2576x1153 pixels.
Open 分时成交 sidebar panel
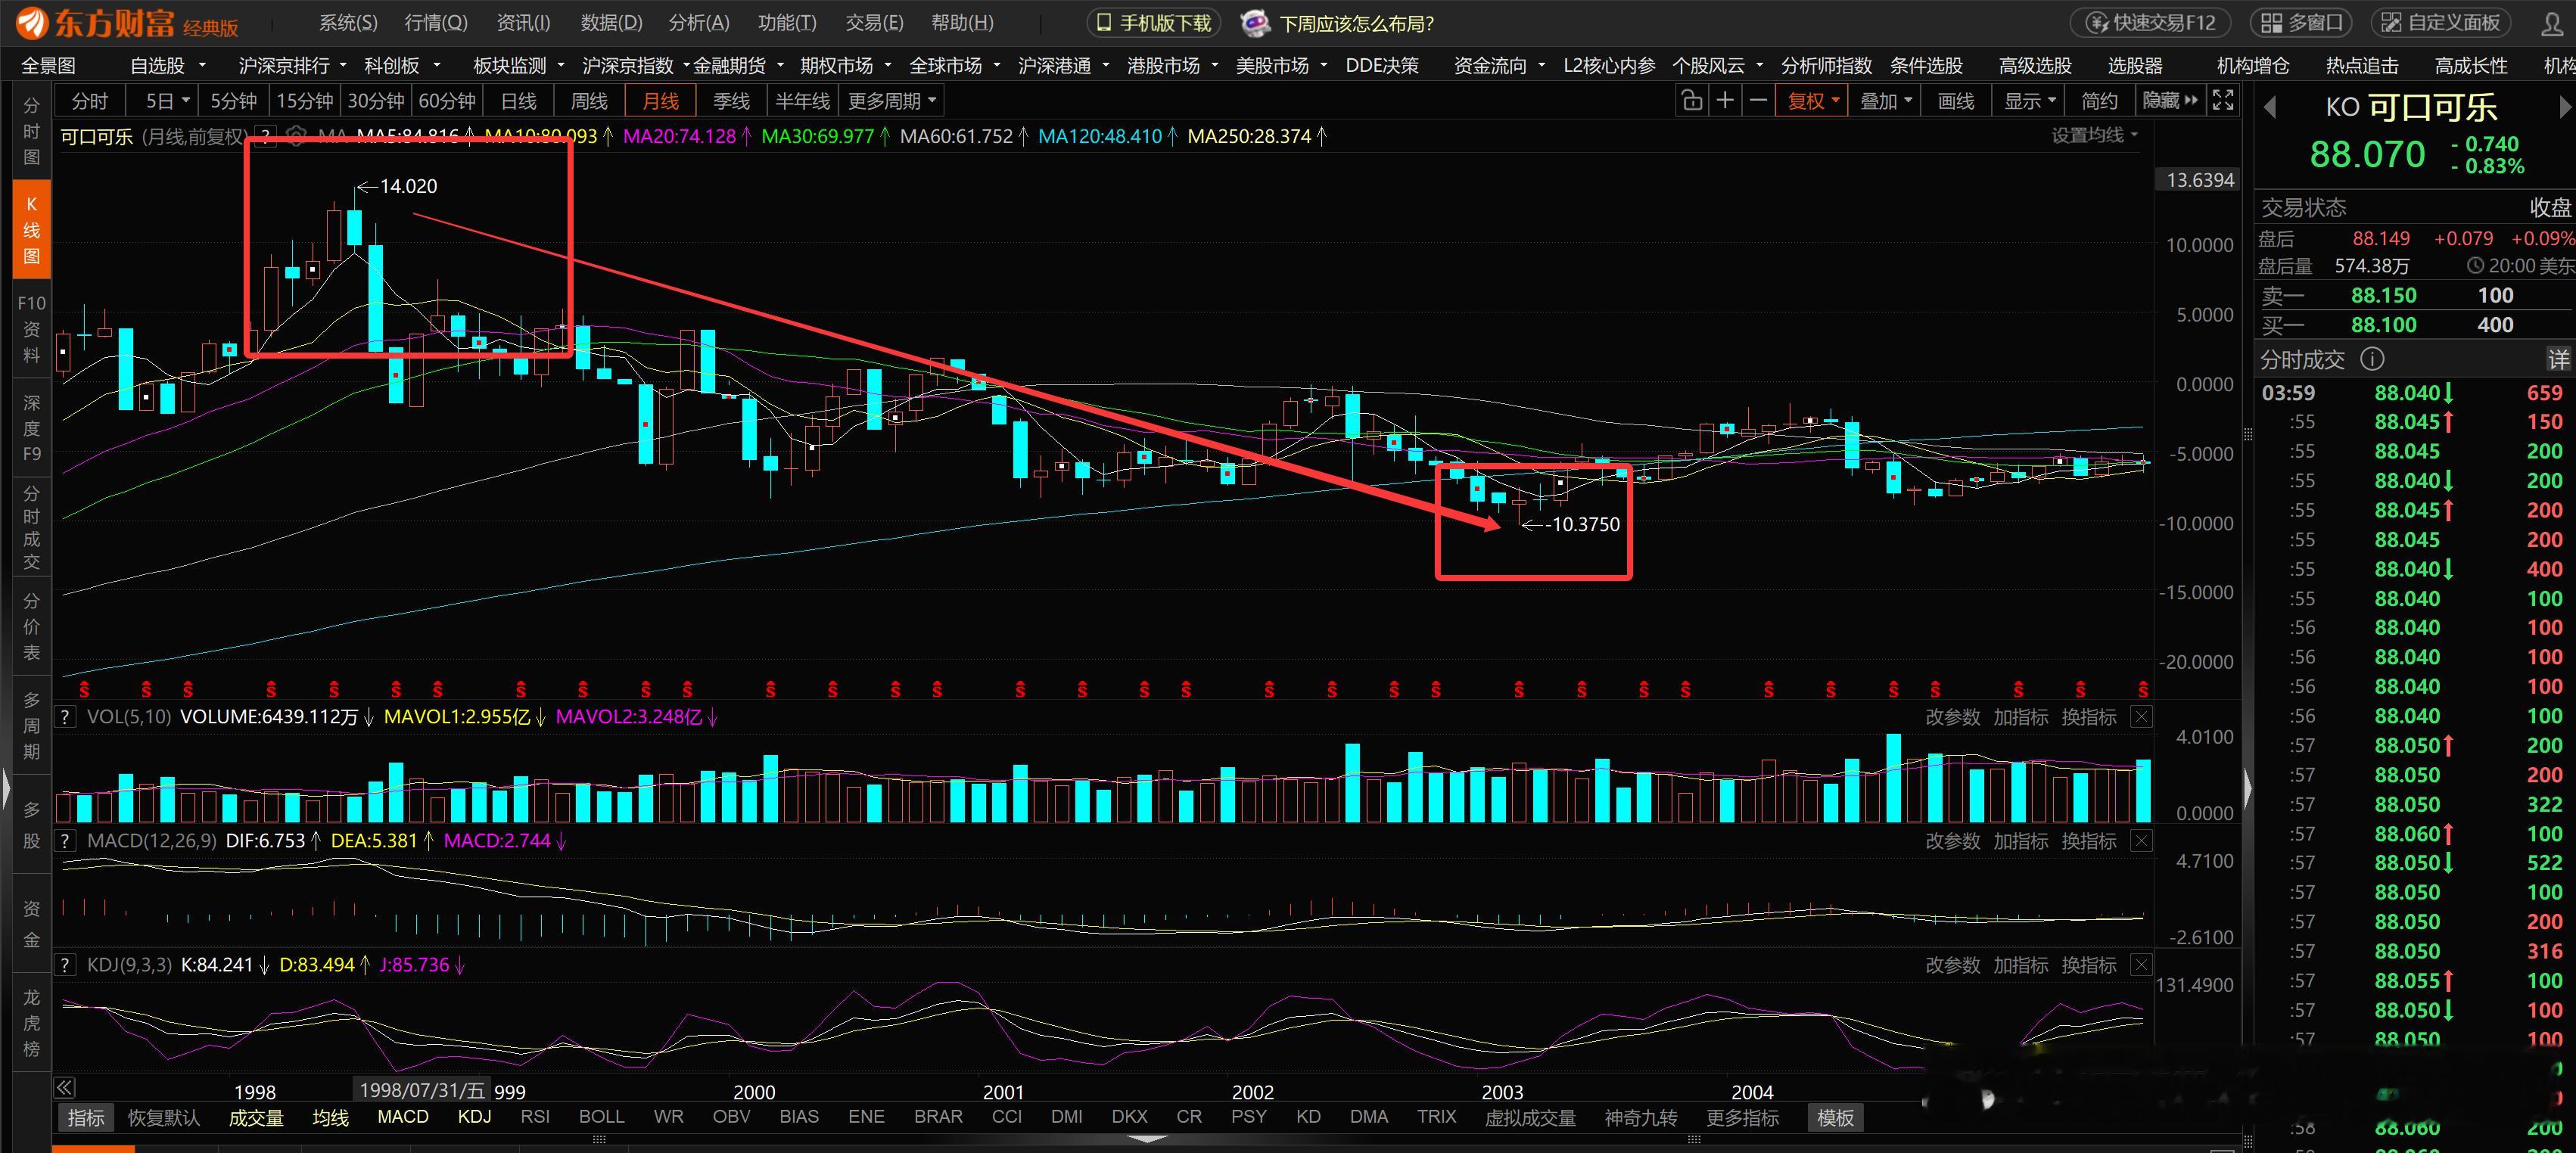pos(31,527)
